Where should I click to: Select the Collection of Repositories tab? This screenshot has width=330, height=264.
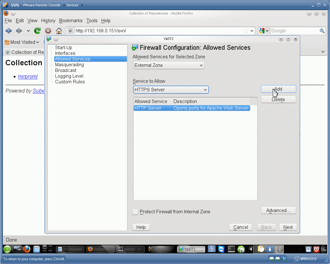point(25,52)
